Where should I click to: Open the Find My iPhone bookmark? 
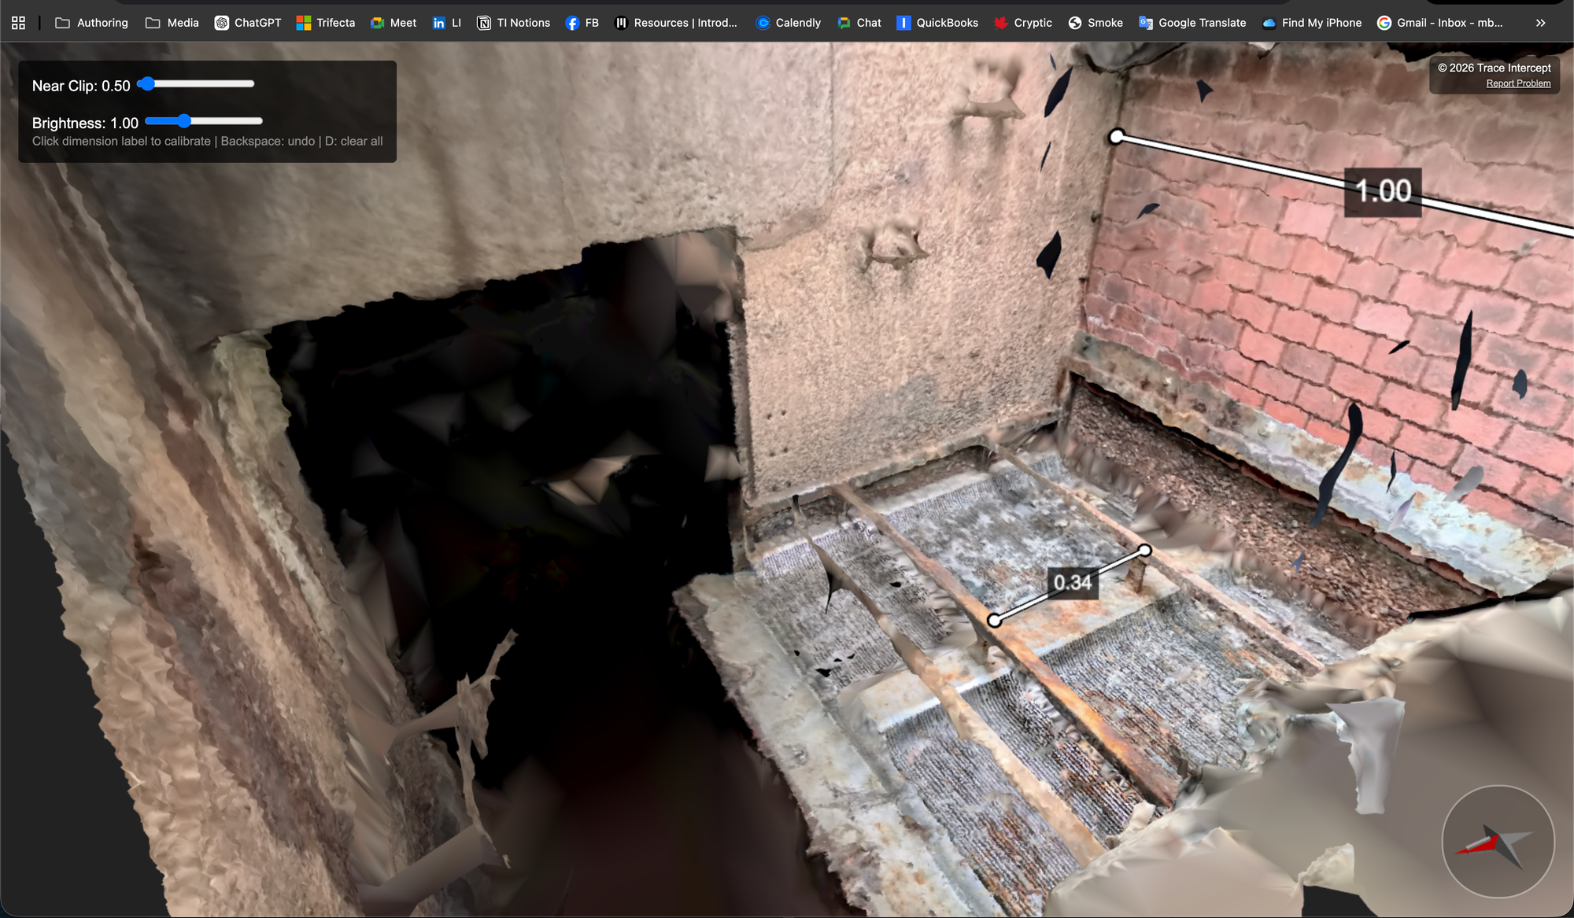click(x=1312, y=23)
